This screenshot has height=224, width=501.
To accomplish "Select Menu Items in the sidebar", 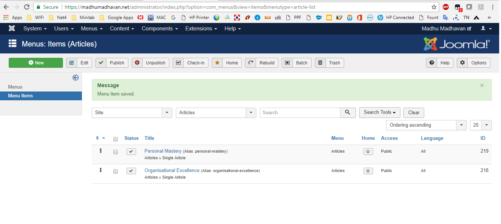I will click(x=41, y=96).
